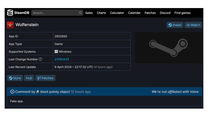The image size is (208, 117).
Task: Click the 'Supported Systems' row label
Action: coord(22,52)
